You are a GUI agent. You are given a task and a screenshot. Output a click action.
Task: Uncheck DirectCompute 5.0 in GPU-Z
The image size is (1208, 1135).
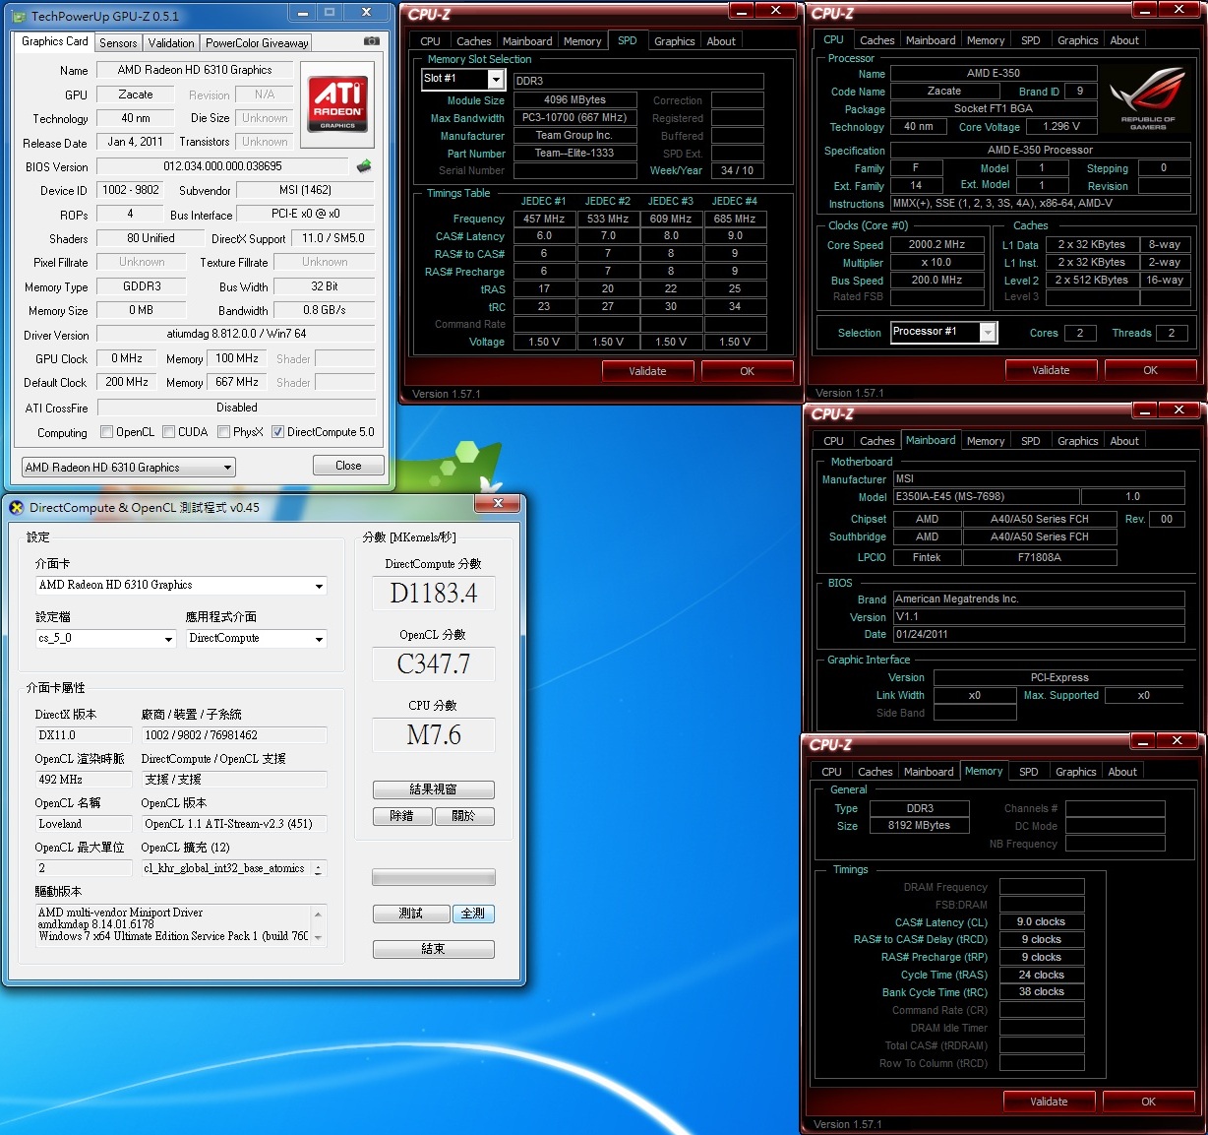[x=278, y=432]
